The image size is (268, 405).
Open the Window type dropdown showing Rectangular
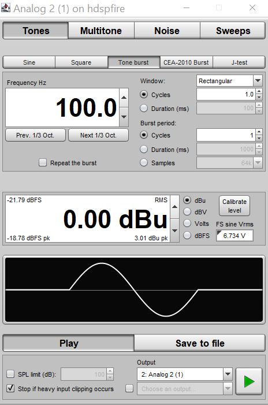229,81
